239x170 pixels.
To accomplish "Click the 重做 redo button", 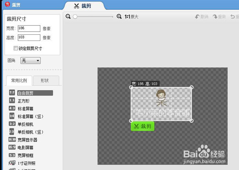I will coord(219,17).
